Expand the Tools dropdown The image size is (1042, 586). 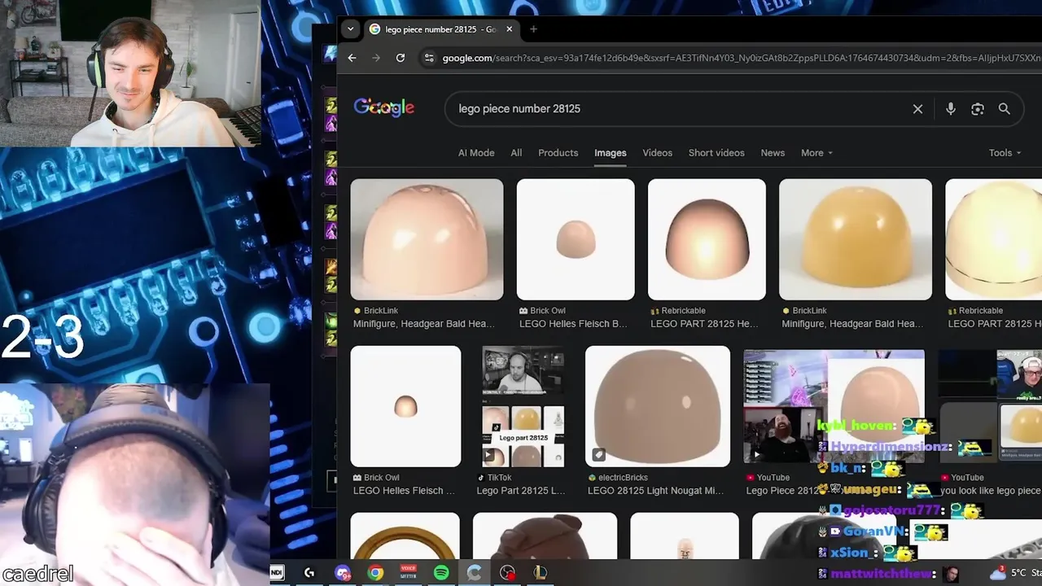[x=1005, y=153]
